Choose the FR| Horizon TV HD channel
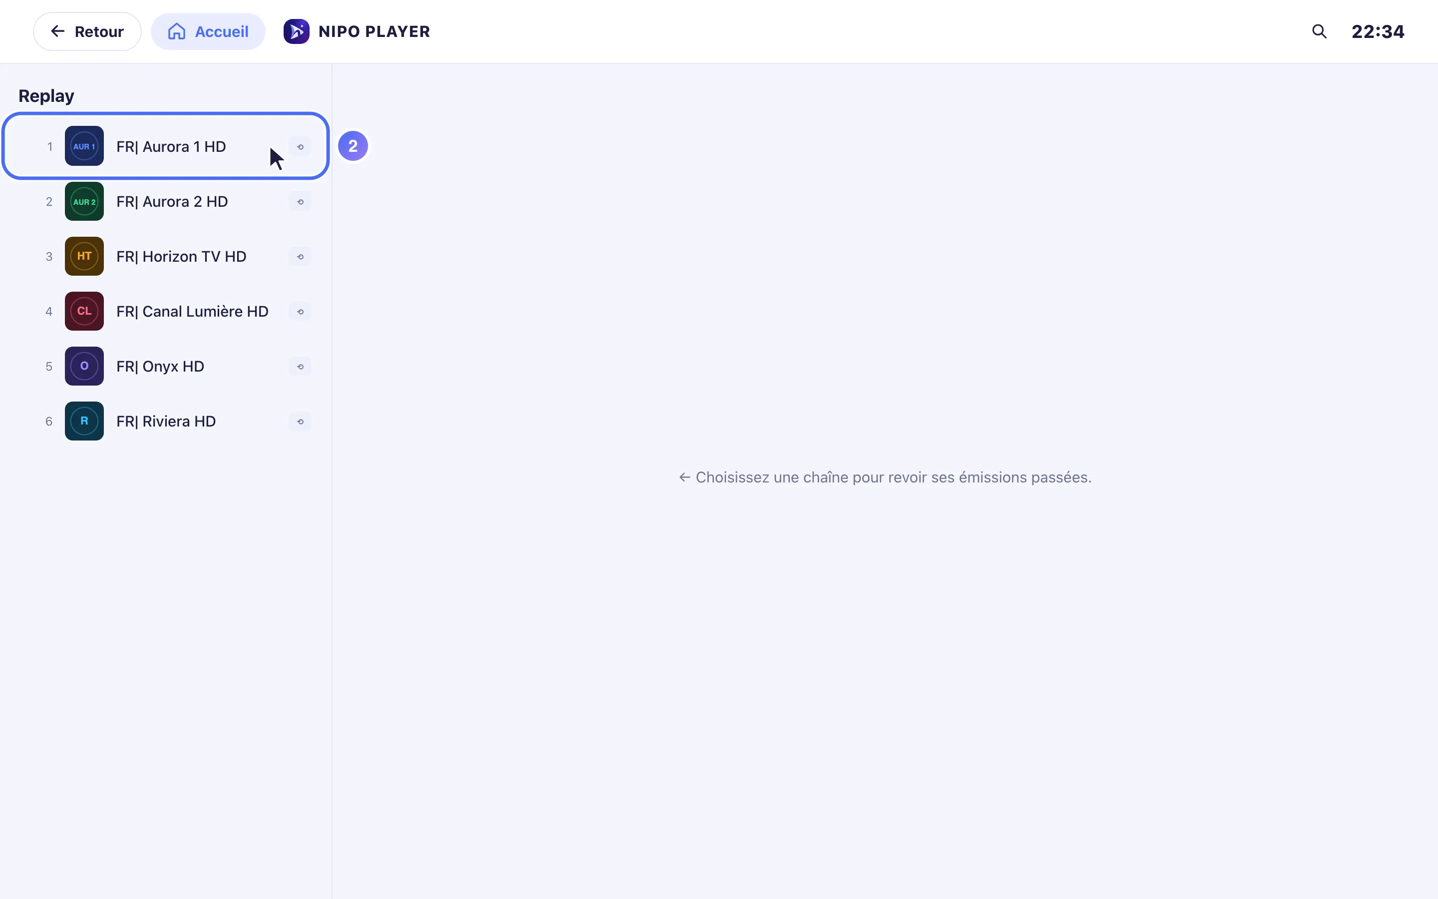The height and width of the screenshot is (899, 1438). [166, 256]
